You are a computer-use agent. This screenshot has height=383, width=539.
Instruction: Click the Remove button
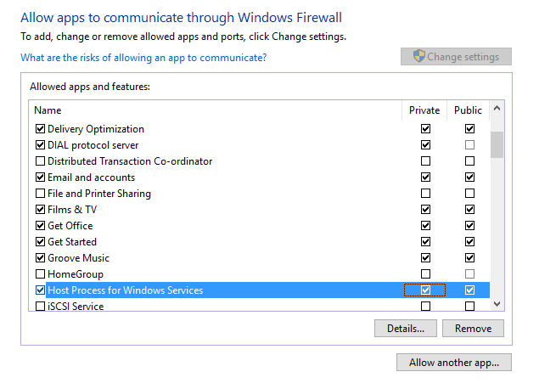(473, 328)
